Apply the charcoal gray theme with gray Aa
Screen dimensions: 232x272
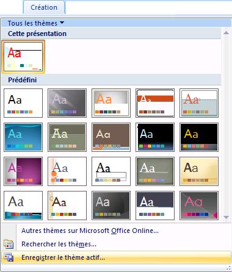(x=111, y=206)
